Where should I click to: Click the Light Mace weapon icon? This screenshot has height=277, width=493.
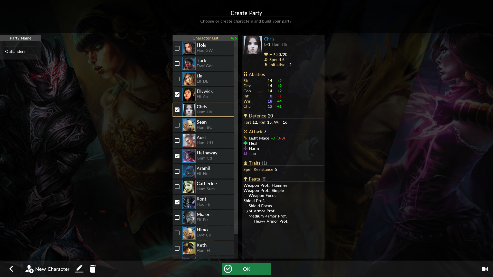(245, 138)
